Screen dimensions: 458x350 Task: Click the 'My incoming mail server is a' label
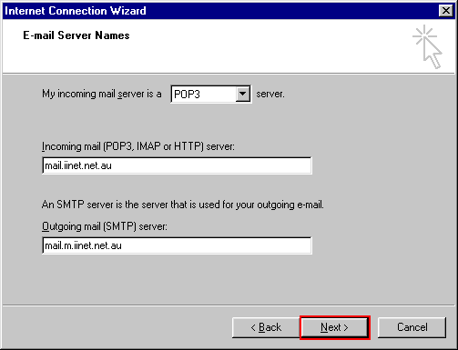coord(102,94)
